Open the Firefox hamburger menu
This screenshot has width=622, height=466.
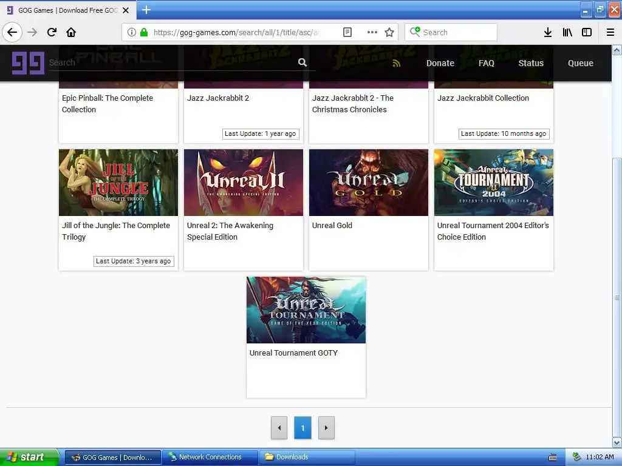(610, 32)
